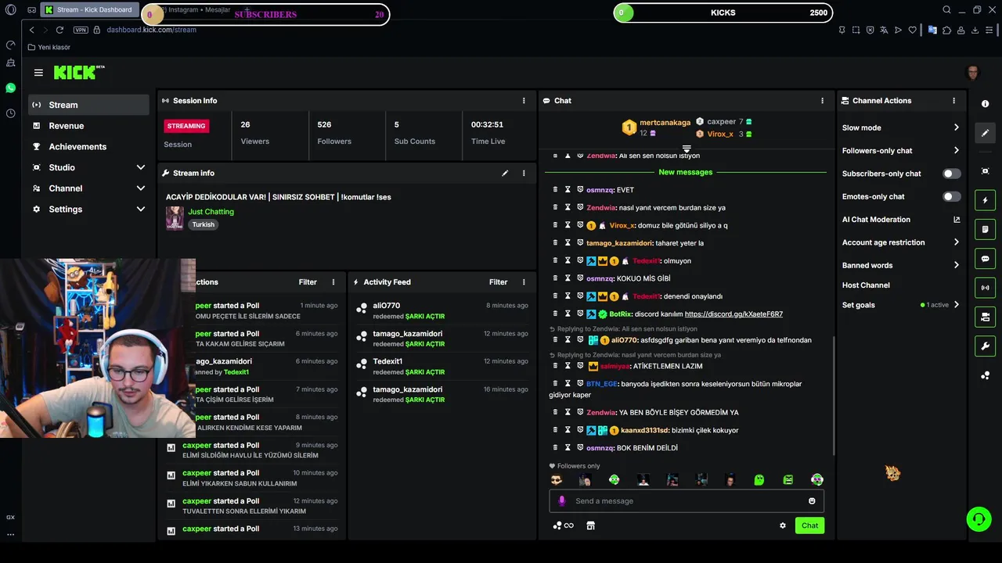Go to Revenue in sidebar
This screenshot has height=563, width=1002.
coord(88,126)
